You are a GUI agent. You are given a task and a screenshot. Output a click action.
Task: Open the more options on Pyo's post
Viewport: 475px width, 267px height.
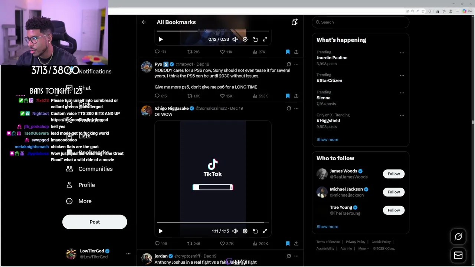tap(296, 64)
